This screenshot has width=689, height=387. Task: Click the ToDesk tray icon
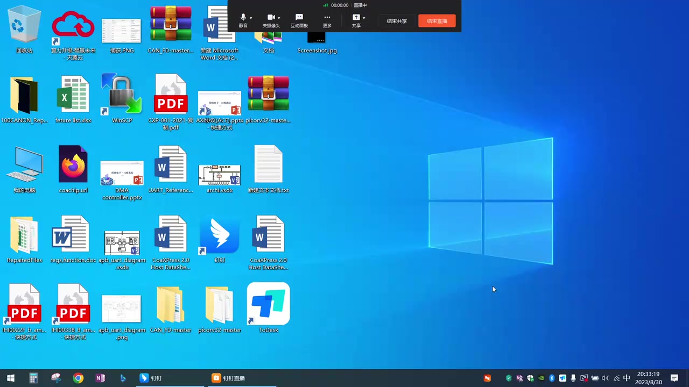point(563,378)
